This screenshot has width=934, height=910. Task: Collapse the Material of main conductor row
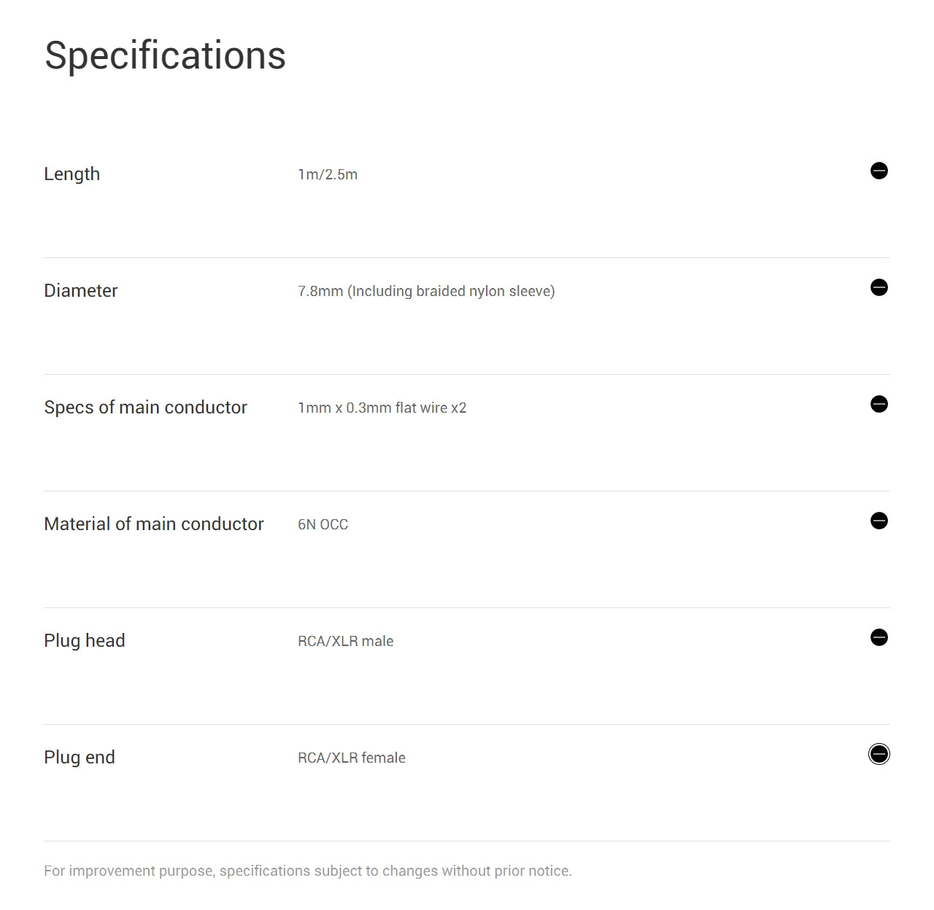(879, 521)
